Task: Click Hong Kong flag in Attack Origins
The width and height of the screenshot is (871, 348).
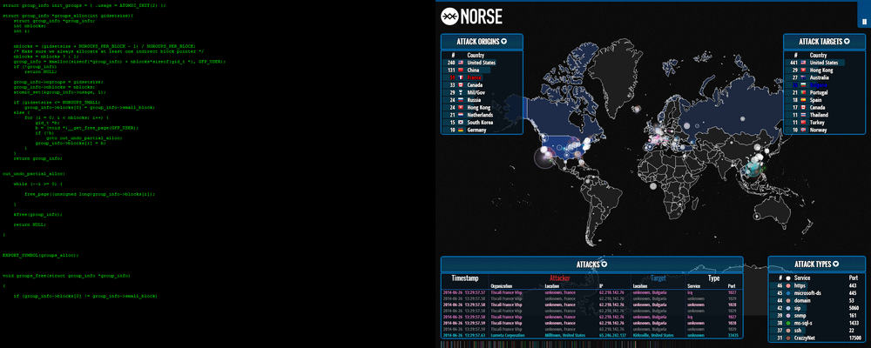Action: (461, 108)
